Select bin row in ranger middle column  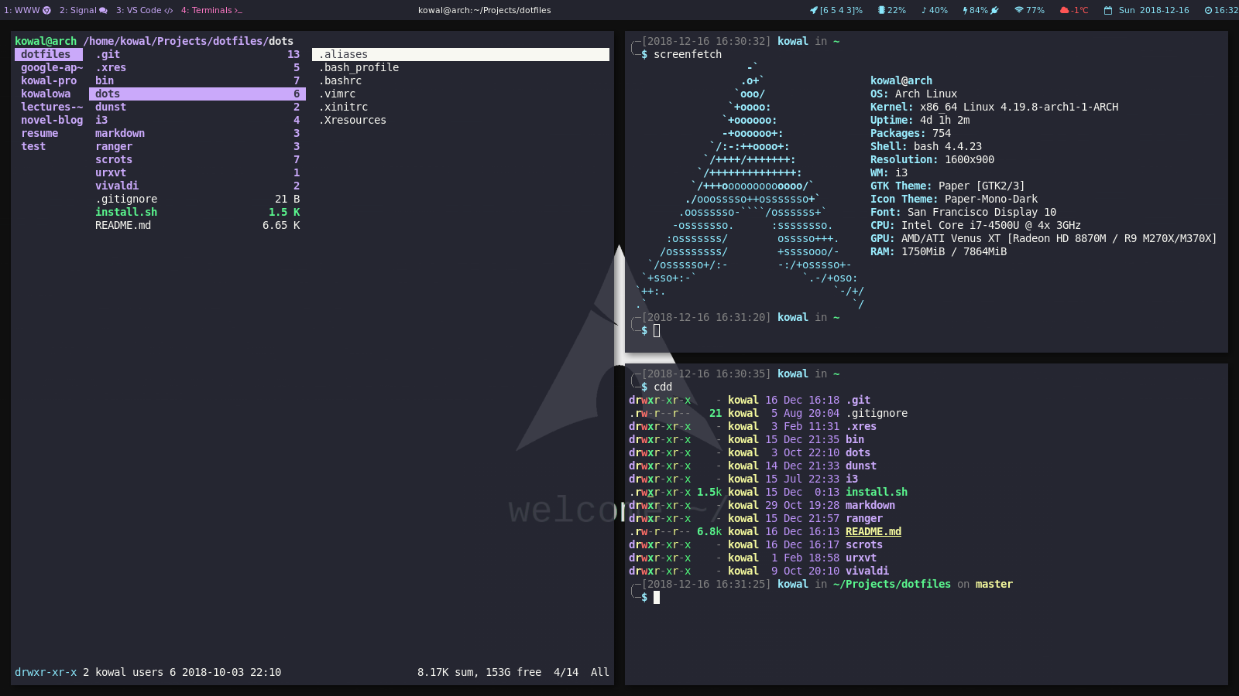pos(197,80)
